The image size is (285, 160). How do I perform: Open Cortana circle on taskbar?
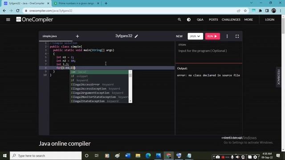click(x=86, y=156)
